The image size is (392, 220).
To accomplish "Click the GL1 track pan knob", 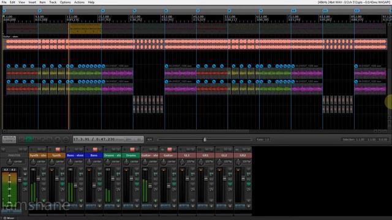I will pyautogui.click(x=183, y=162).
